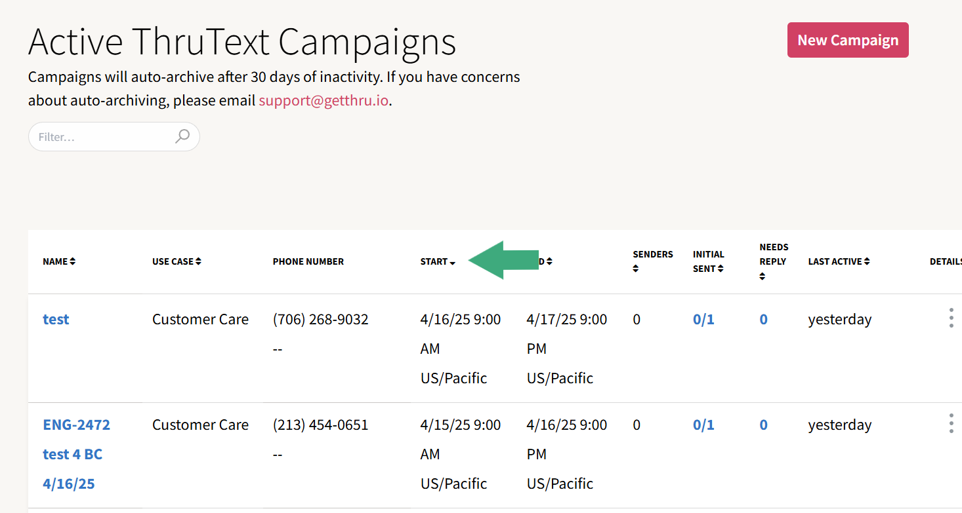Open needs reply count for test campaign
Viewport: 962px width, 513px height.
click(x=764, y=319)
